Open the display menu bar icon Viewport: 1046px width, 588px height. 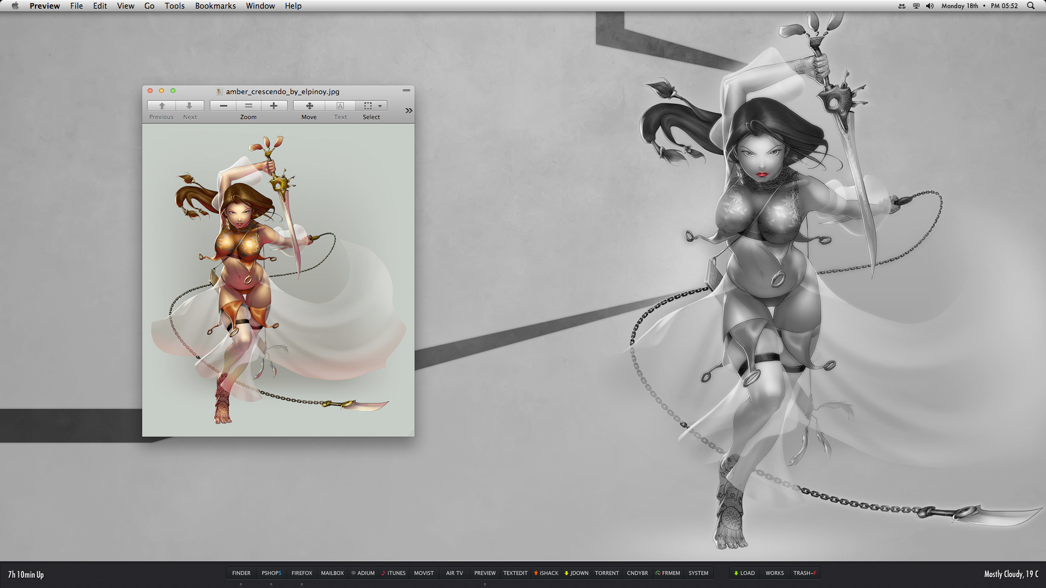pyautogui.click(x=916, y=6)
